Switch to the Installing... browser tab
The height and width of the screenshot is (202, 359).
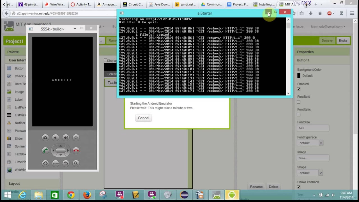tap(264, 4)
